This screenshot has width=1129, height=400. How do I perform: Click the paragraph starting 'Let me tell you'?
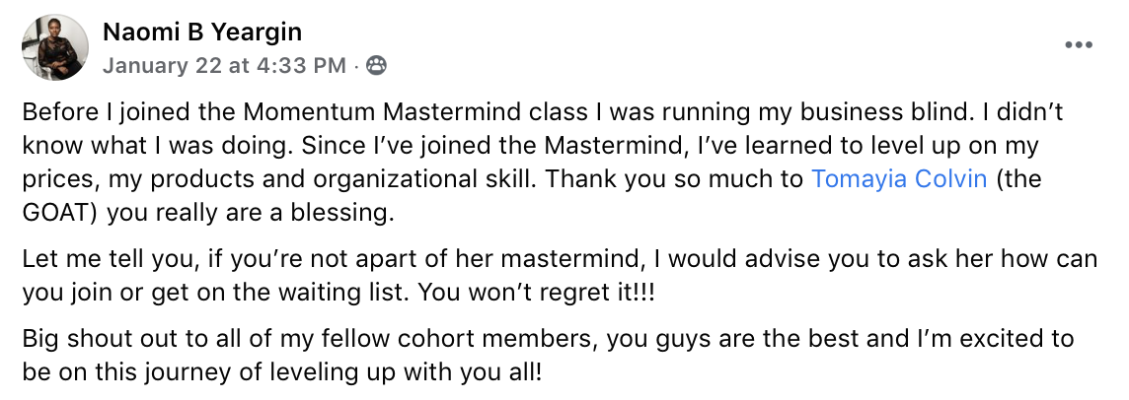(560, 276)
